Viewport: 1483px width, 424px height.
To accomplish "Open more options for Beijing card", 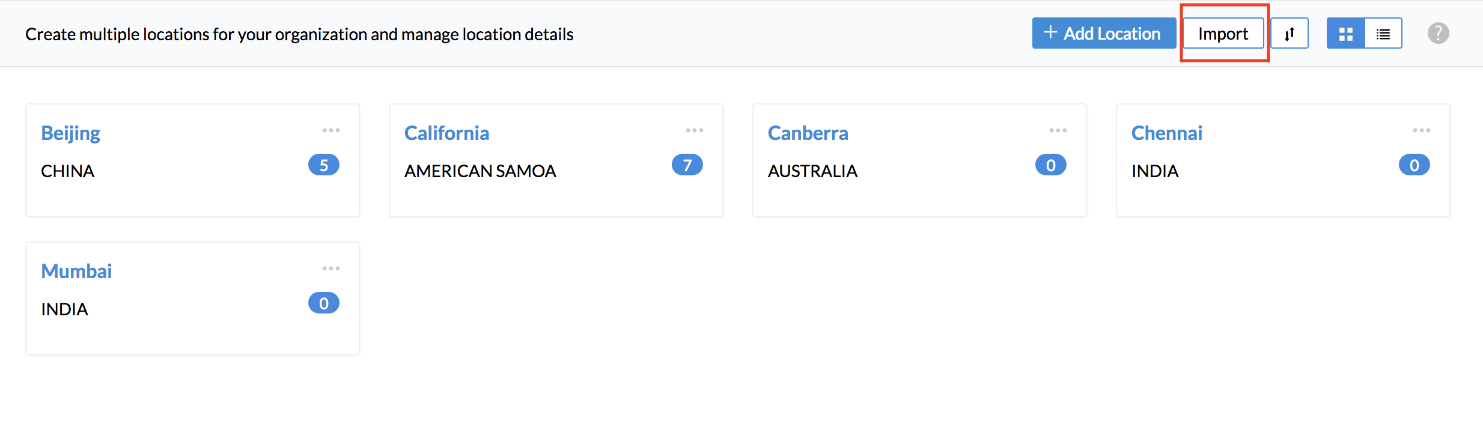I will pyautogui.click(x=331, y=130).
